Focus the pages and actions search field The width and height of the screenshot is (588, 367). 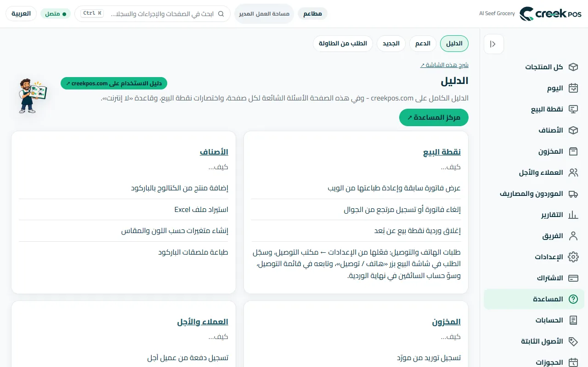coord(153,14)
